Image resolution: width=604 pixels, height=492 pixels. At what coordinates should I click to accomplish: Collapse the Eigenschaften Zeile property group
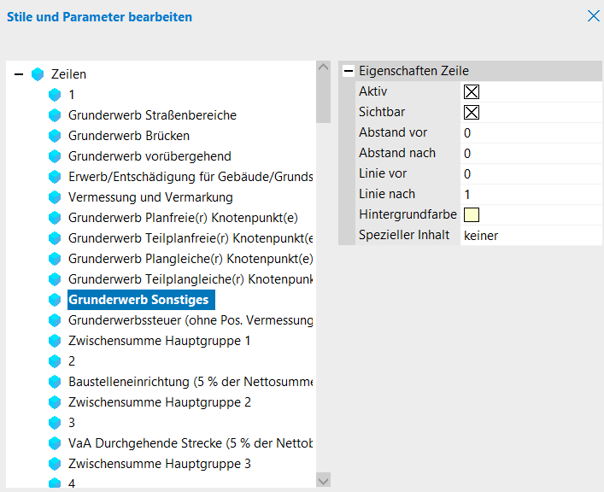point(349,71)
